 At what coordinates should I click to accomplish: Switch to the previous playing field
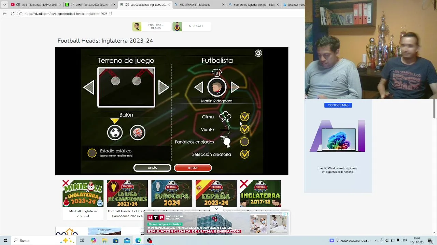point(89,87)
